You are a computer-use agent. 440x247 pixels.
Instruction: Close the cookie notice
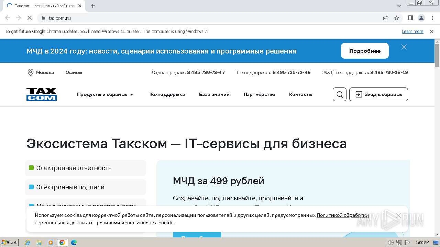pos(398,215)
